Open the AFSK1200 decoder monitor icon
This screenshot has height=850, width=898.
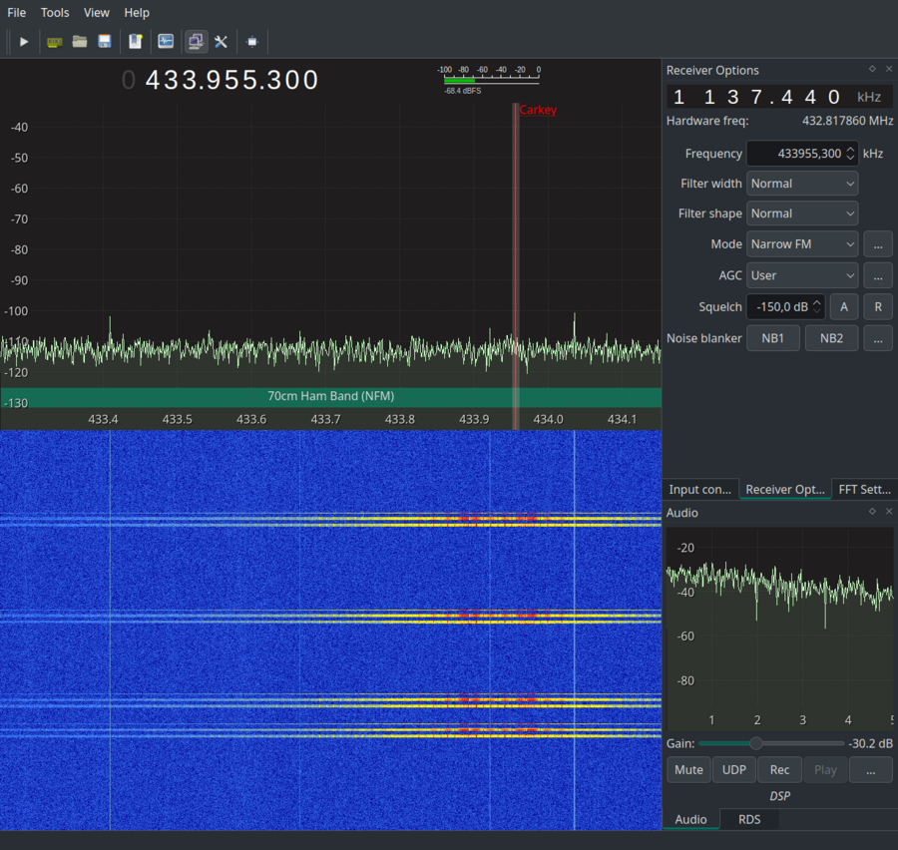tap(166, 42)
